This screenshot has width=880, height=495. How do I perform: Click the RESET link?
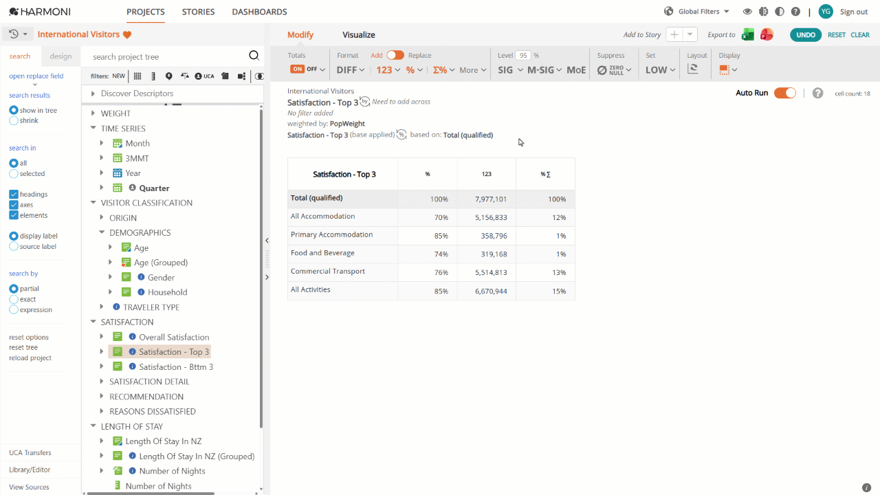coord(837,34)
